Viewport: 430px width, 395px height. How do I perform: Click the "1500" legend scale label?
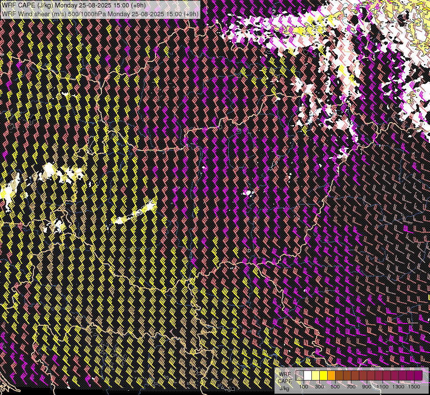[414, 387]
